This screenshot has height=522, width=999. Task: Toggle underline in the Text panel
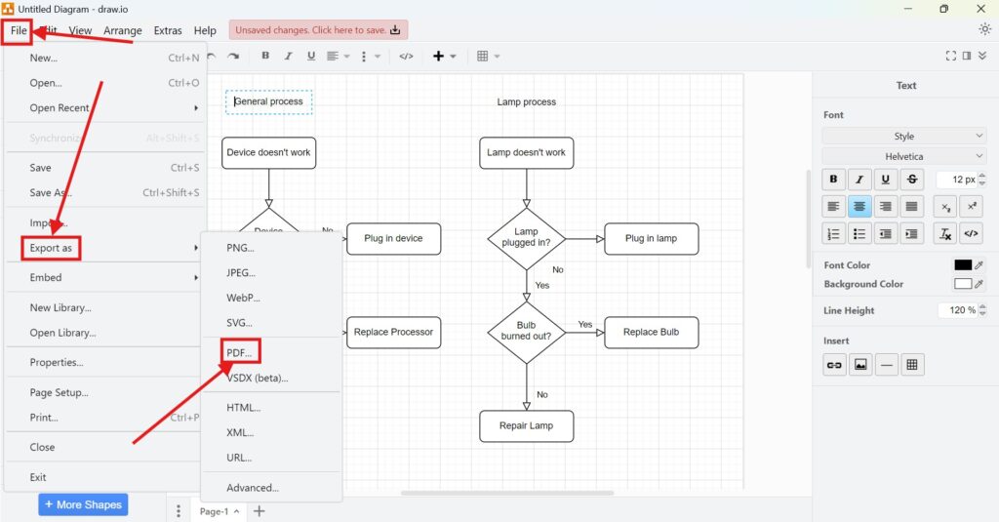click(886, 180)
